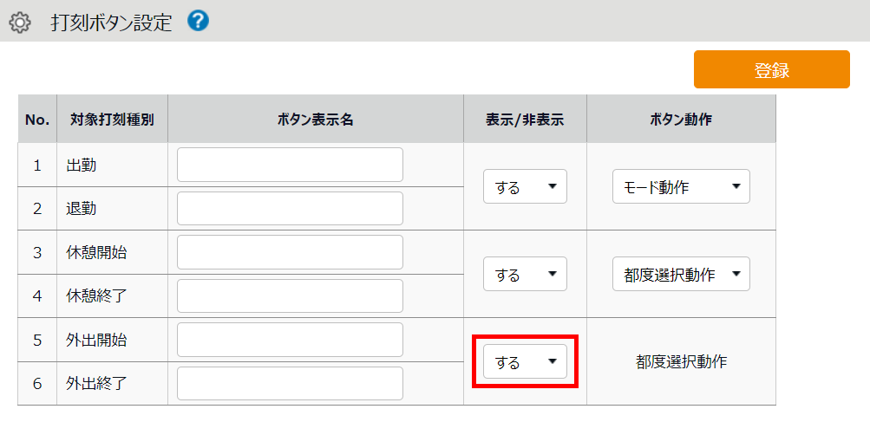
Task: Click the 対象打刻種別 column header
Action: click(x=112, y=120)
